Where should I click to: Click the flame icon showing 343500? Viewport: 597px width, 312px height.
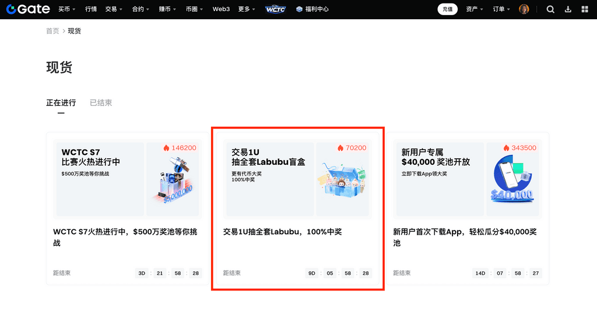pyautogui.click(x=506, y=148)
